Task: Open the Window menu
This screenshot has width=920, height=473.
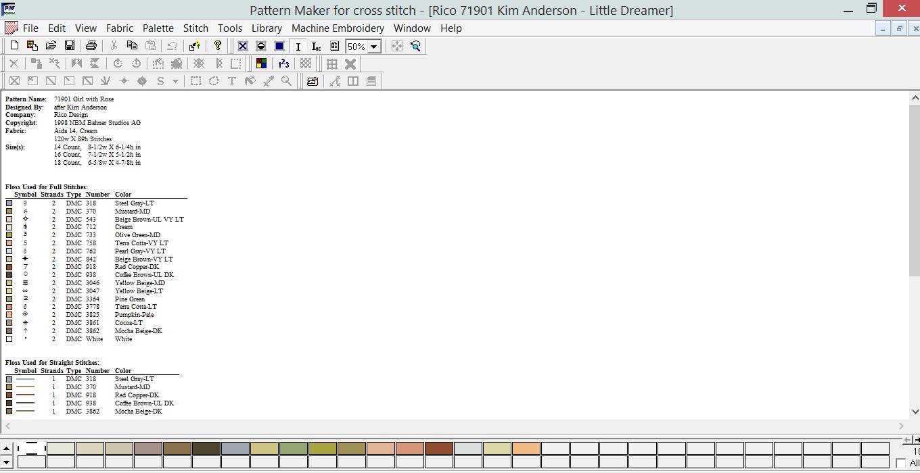Action: (412, 28)
